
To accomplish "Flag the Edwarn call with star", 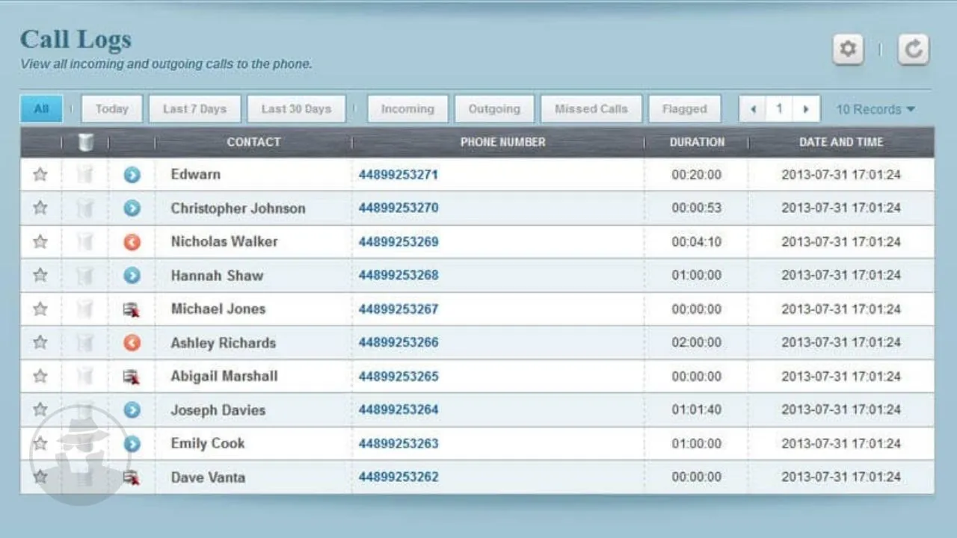I will (40, 175).
